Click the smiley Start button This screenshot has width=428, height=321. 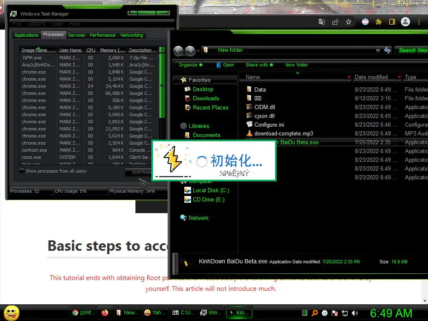pyautogui.click(x=11, y=313)
